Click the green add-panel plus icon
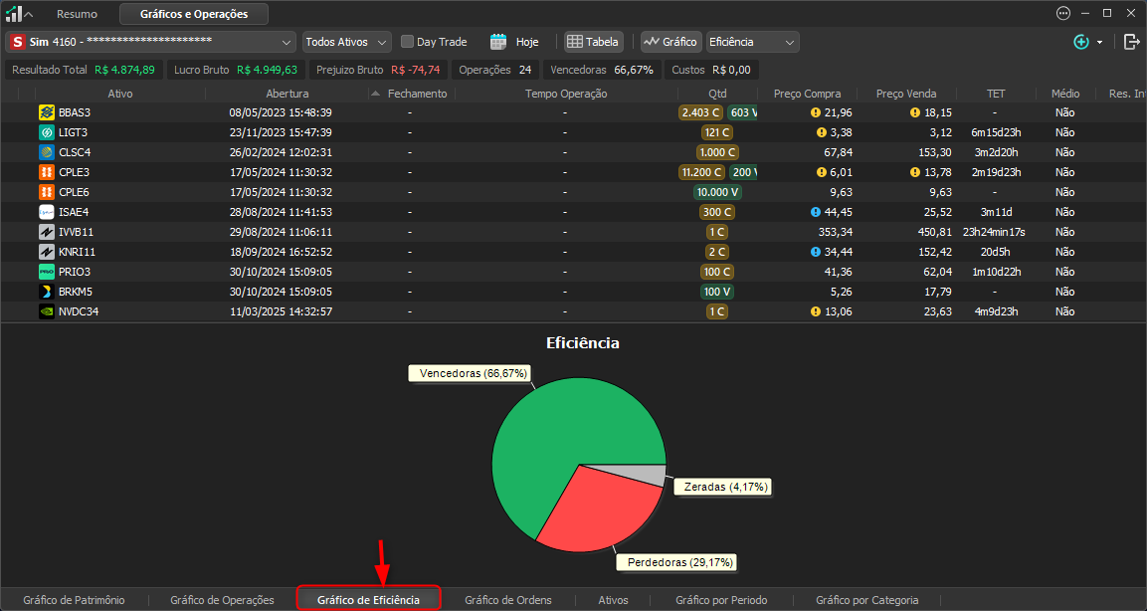This screenshot has width=1147, height=611. (x=1081, y=42)
